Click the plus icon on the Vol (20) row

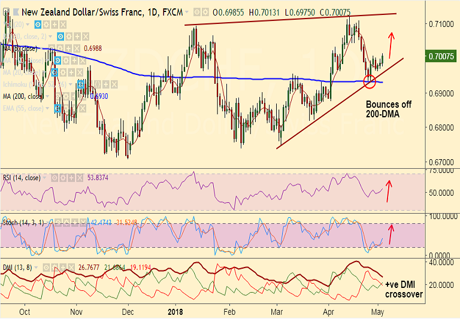(x=55, y=25)
